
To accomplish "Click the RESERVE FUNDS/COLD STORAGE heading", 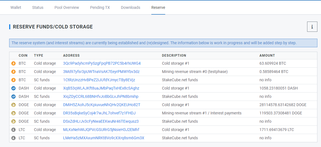I will pyautogui.click(x=53, y=27).
